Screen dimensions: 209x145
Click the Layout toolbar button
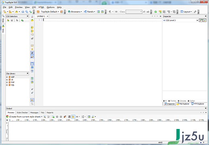[186, 12]
